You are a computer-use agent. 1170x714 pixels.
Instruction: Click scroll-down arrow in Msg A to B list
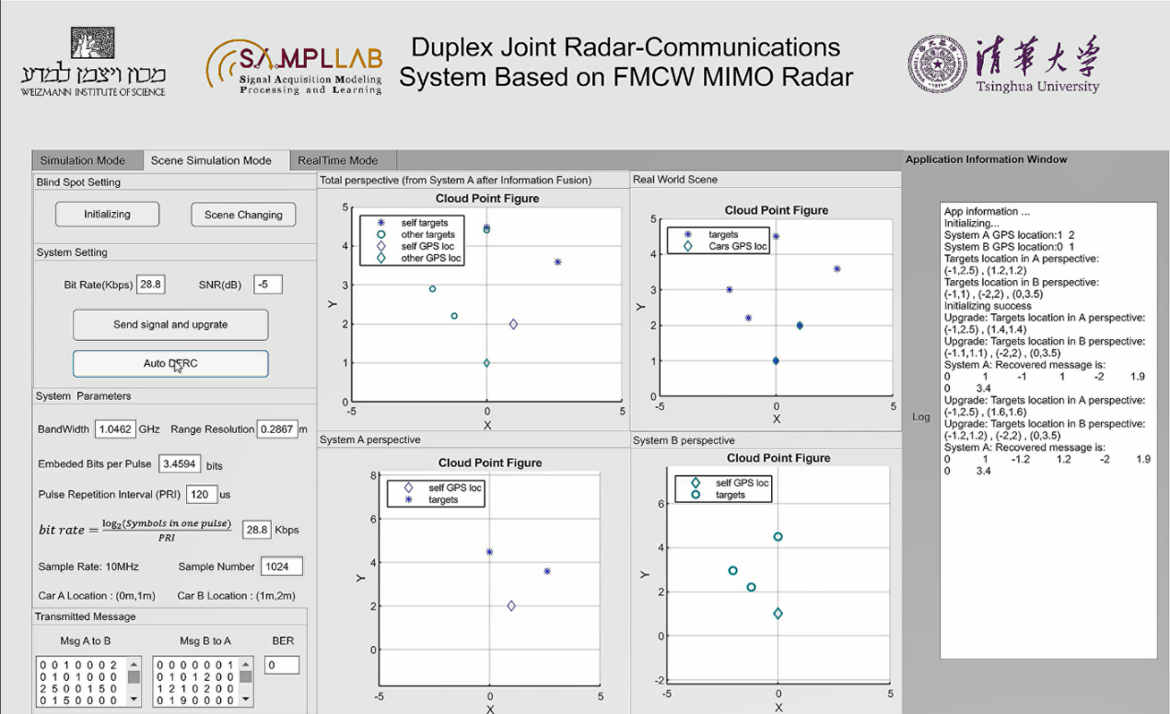pyautogui.click(x=134, y=699)
